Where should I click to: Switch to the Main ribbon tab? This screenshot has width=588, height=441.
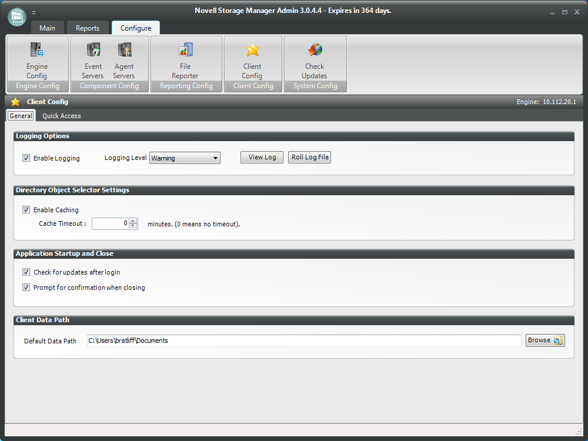[x=47, y=28]
